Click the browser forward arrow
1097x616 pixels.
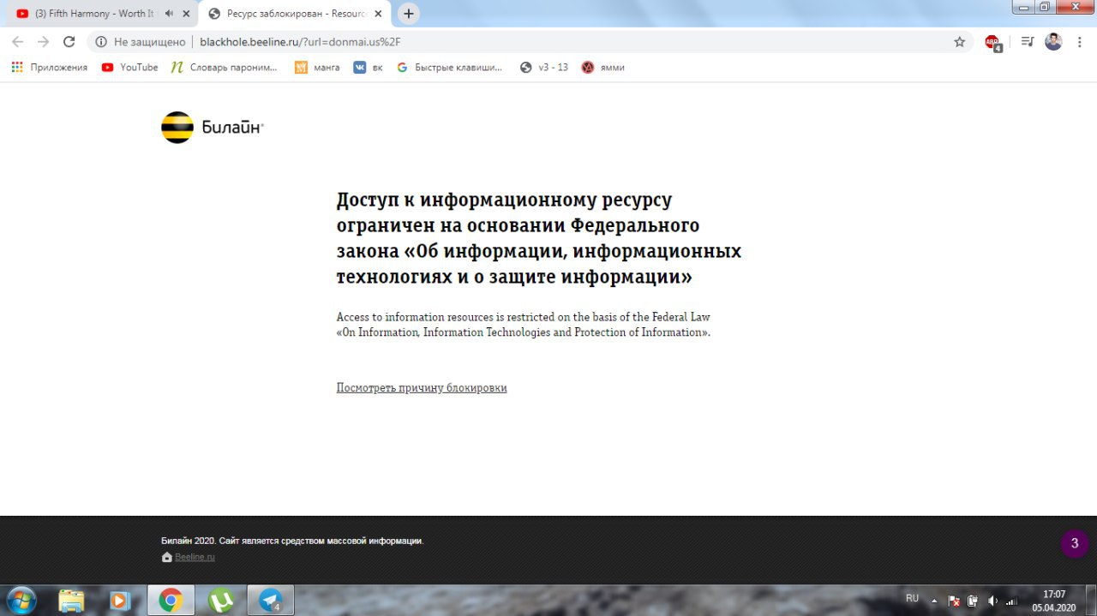[x=44, y=41]
